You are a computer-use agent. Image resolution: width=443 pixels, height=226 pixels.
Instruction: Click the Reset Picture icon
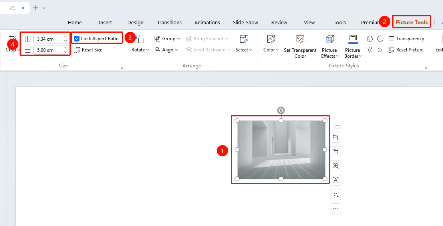click(x=391, y=50)
